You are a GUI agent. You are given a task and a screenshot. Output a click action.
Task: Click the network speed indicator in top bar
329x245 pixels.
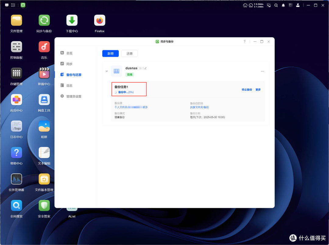(x=259, y=5)
